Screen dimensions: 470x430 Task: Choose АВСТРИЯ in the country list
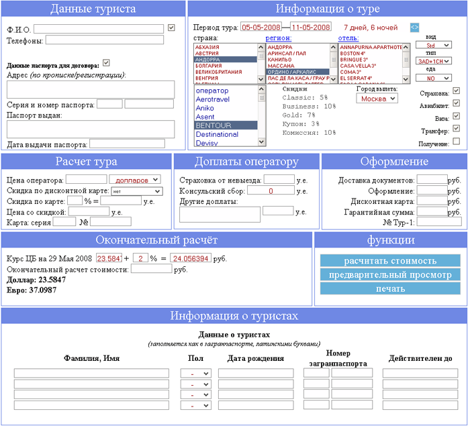tap(207, 54)
